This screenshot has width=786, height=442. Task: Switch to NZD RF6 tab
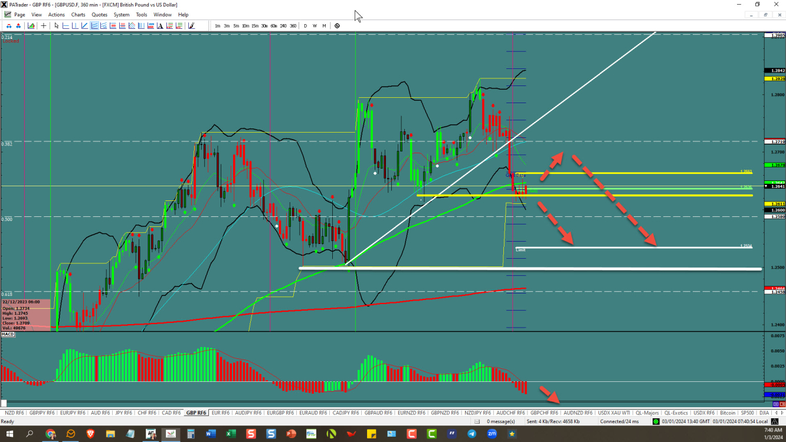point(14,413)
